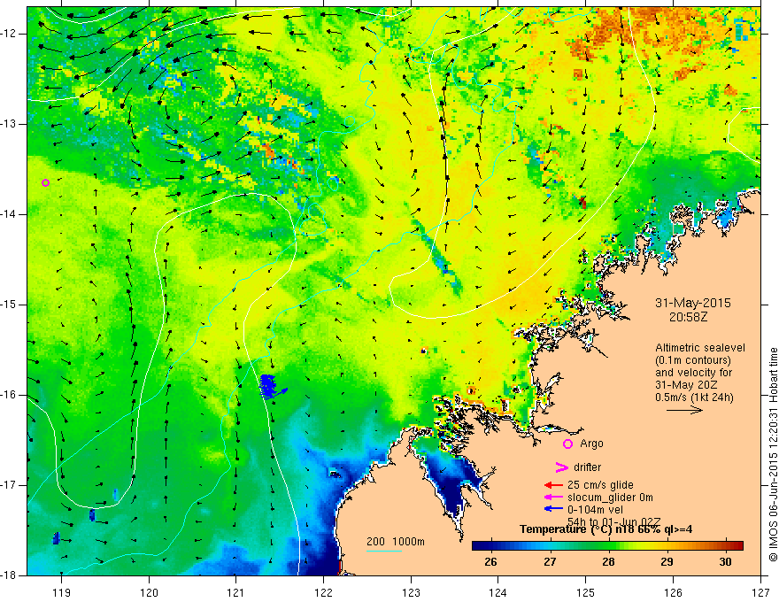Click the magenta Argo circle in the legend
Viewport: 779px width, 602px height.
567,444
